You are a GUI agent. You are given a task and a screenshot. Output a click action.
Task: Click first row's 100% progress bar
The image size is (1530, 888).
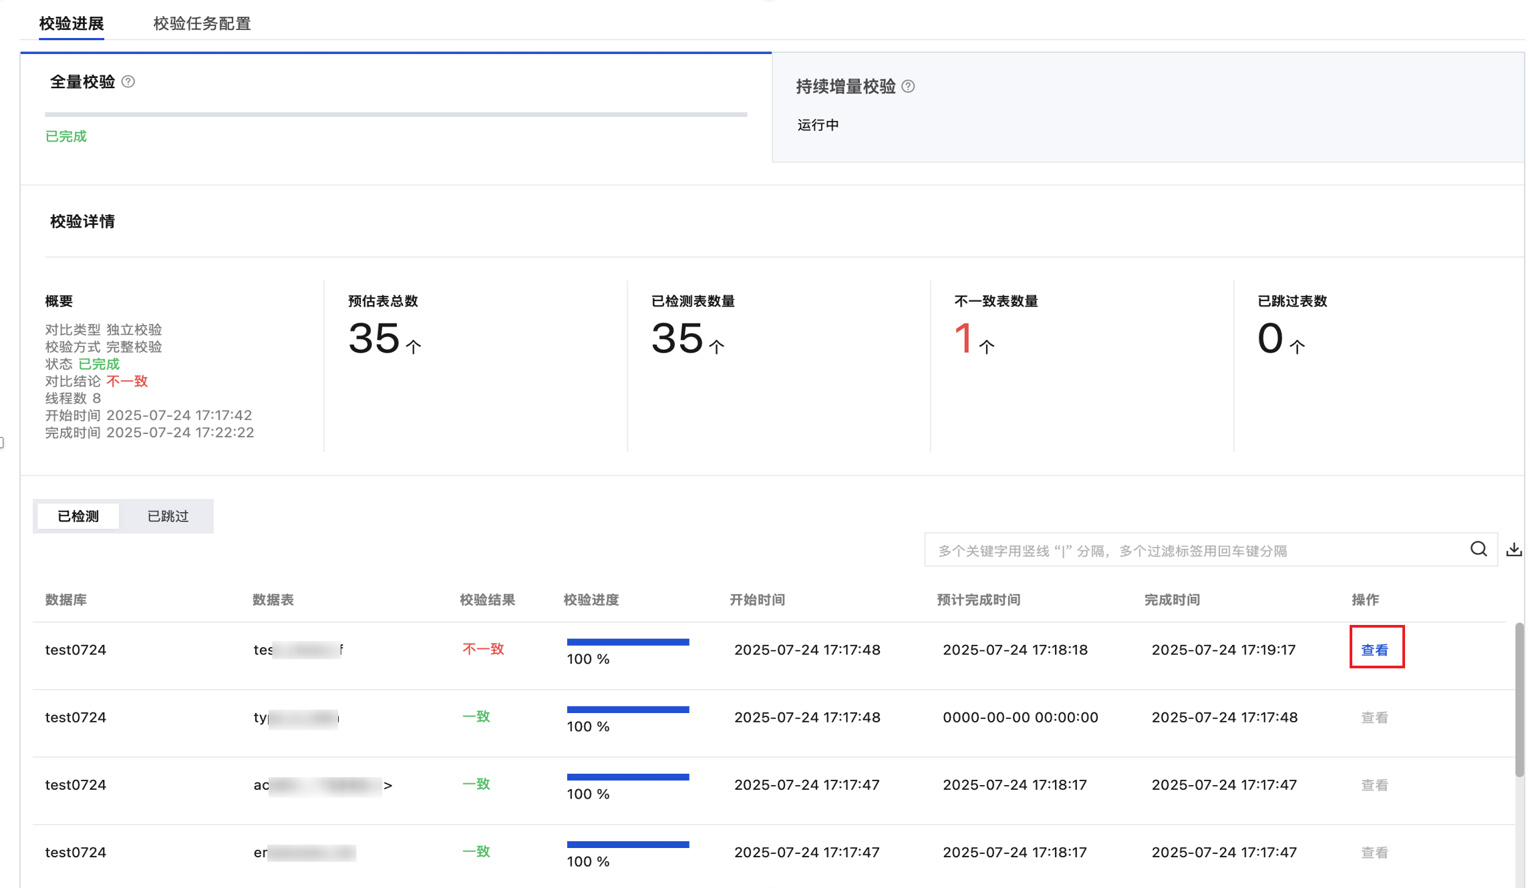[x=627, y=642]
